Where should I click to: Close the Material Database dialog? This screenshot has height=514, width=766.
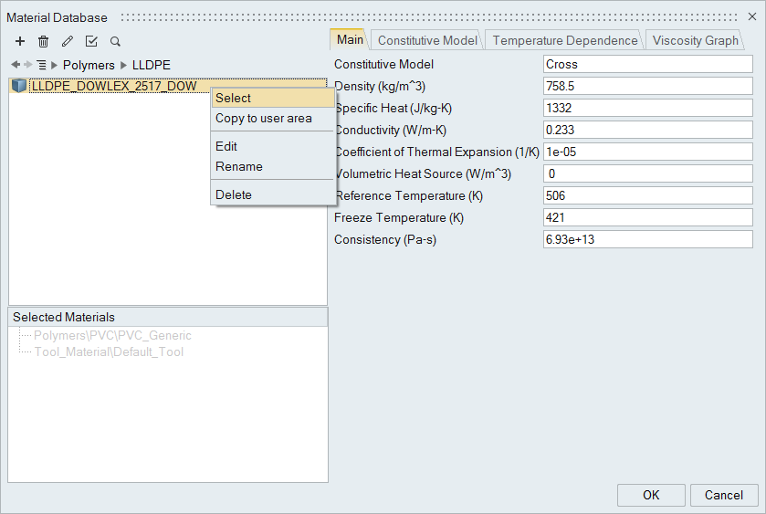pyautogui.click(x=751, y=17)
